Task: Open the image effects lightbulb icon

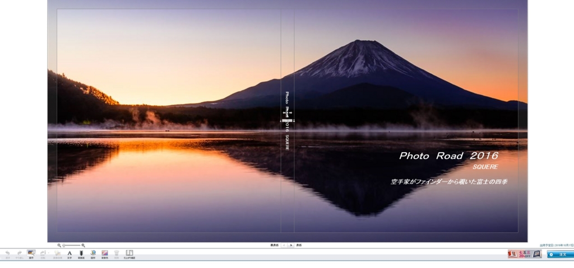Action: pos(58,253)
